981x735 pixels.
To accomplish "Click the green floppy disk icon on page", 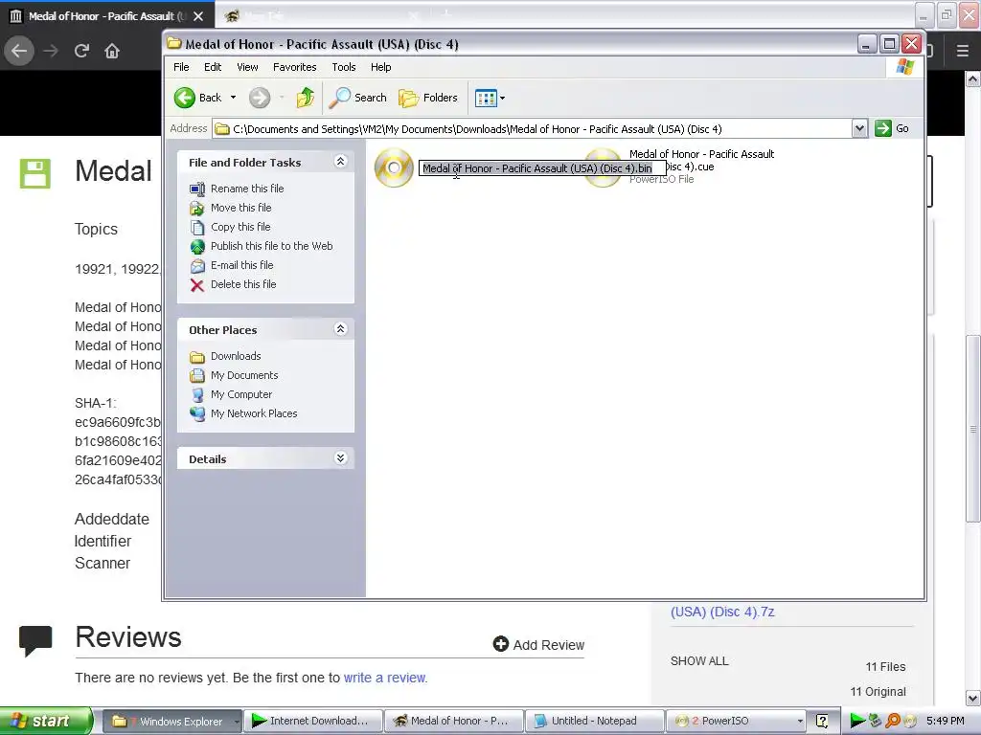I will 35,173.
